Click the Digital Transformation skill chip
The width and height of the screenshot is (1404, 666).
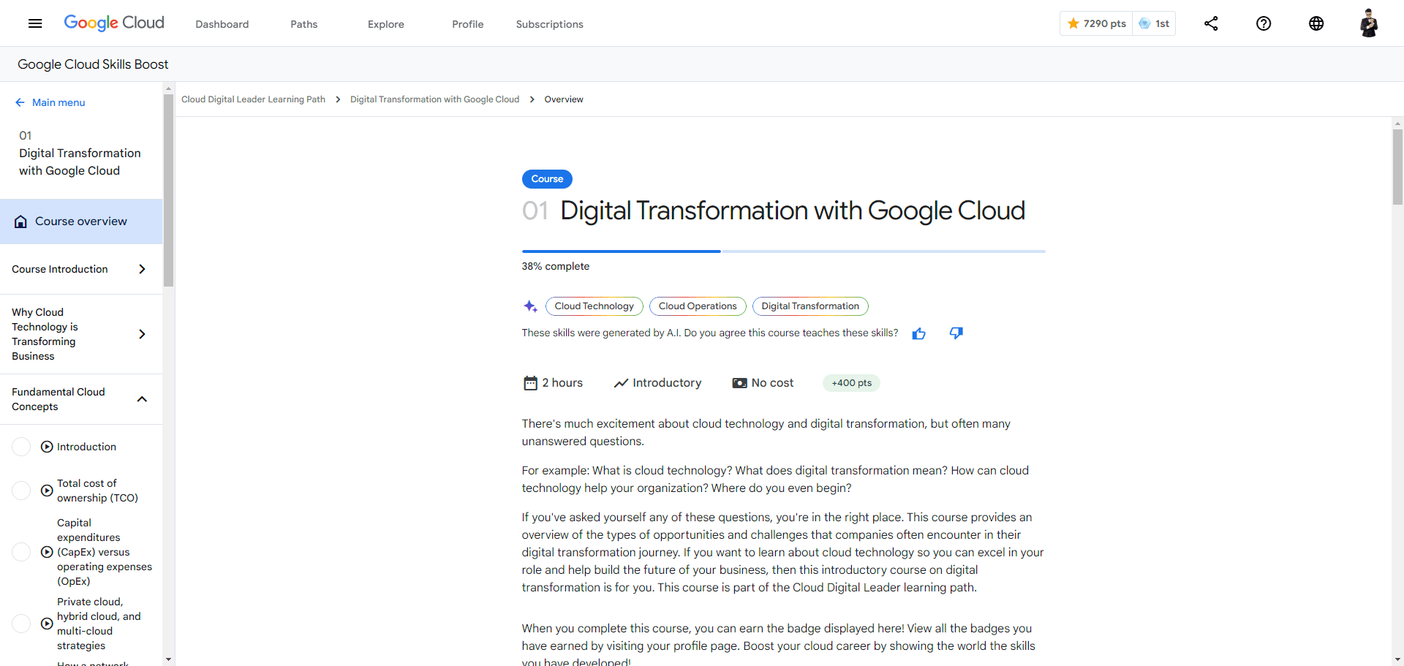click(810, 306)
